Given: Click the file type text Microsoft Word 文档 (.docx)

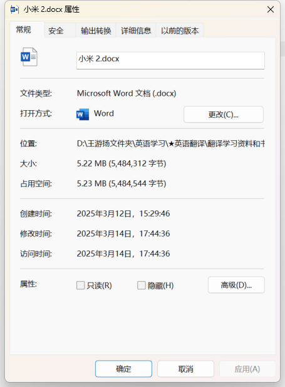Looking at the screenshot, I should [x=127, y=93].
